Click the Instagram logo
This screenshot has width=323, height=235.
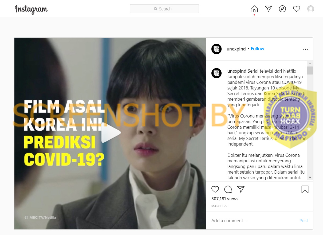(31, 9)
